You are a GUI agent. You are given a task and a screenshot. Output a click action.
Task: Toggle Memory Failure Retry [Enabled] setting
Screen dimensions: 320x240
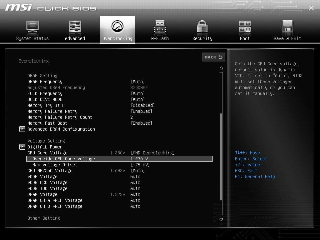(142, 111)
